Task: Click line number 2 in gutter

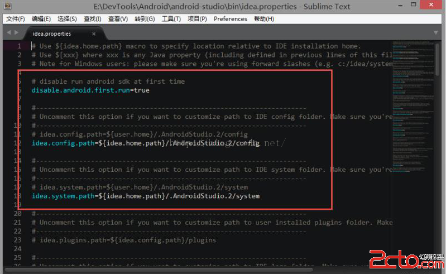Action: [19, 55]
